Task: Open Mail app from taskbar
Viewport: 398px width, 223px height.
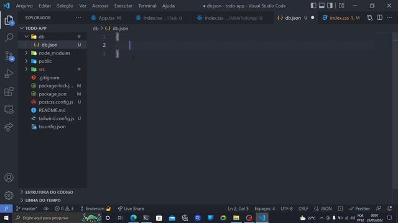Action: pyautogui.click(x=172, y=217)
